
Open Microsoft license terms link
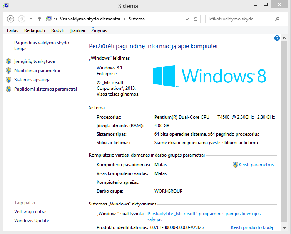pyautogui.click(x=204, y=217)
